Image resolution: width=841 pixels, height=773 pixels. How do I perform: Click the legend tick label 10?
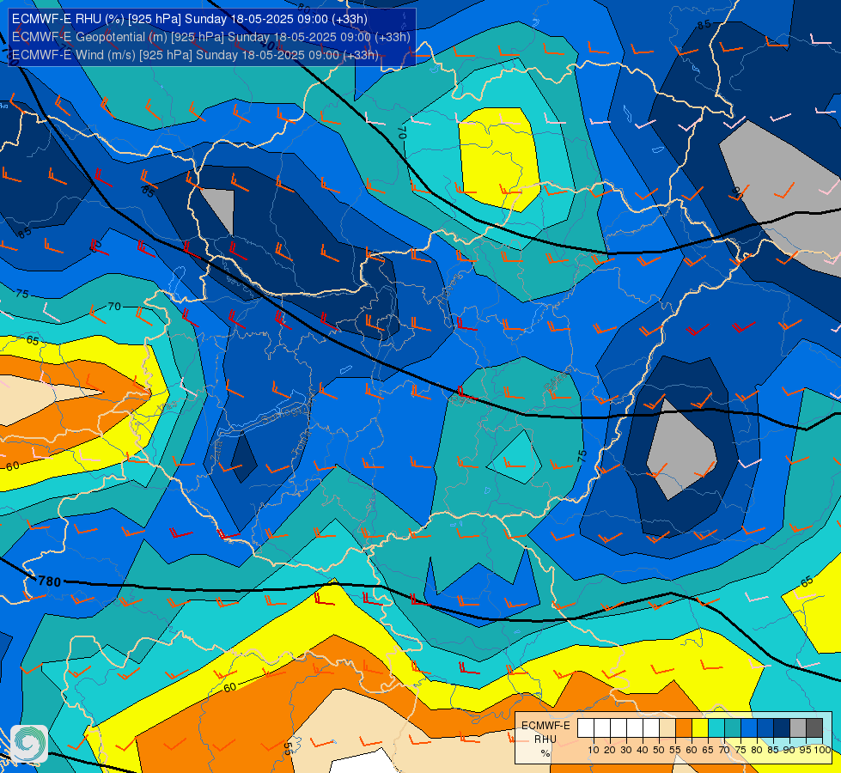[x=594, y=750]
